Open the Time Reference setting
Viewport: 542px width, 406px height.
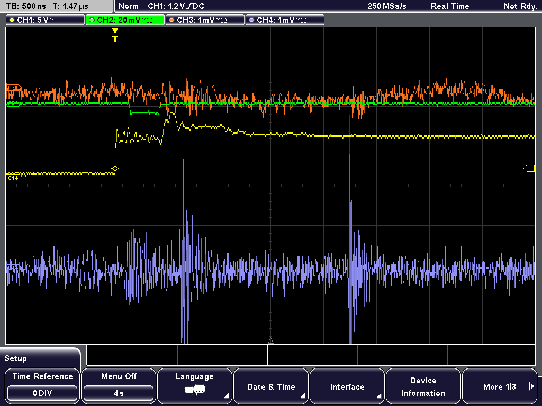[42, 385]
